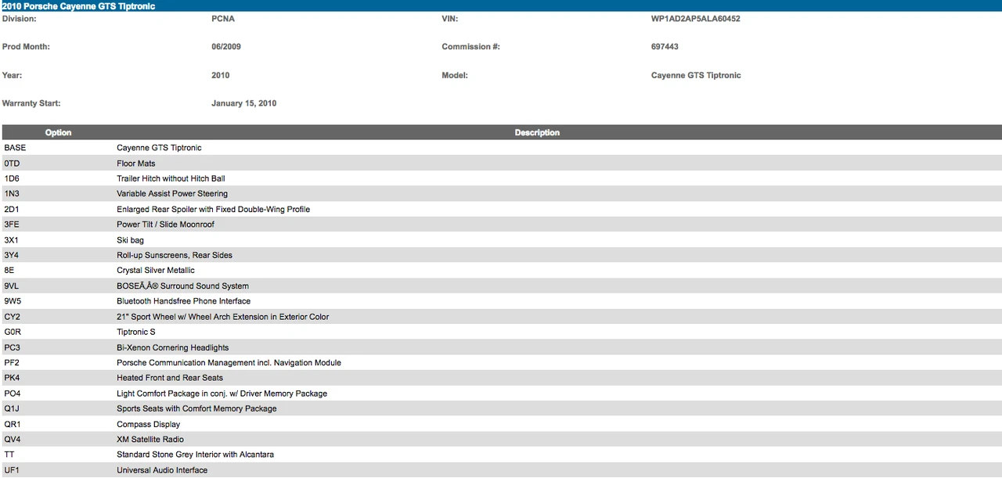Click option code PC3

point(13,347)
